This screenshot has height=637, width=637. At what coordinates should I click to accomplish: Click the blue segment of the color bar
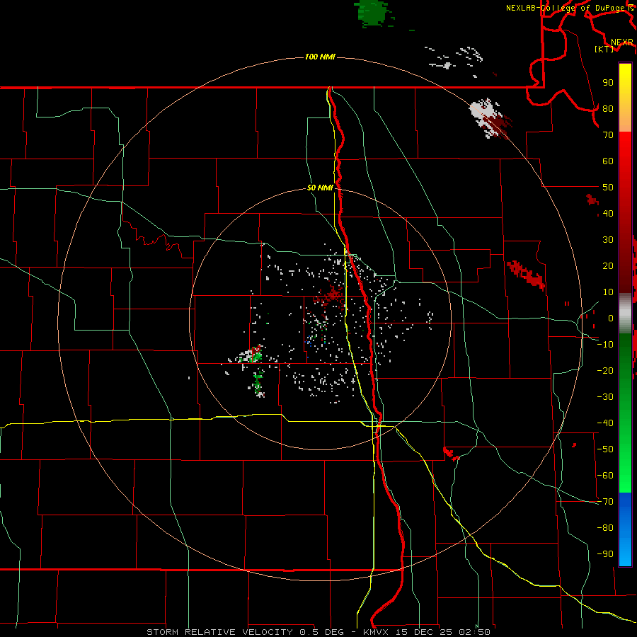click(625, 529)
